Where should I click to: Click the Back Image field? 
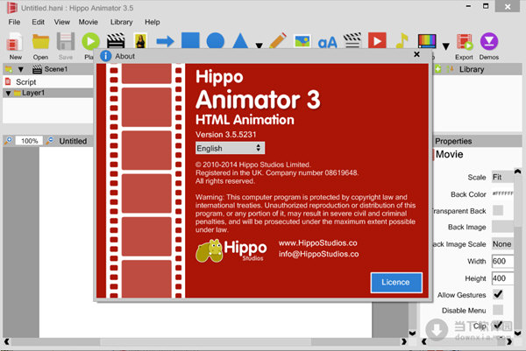502,227
